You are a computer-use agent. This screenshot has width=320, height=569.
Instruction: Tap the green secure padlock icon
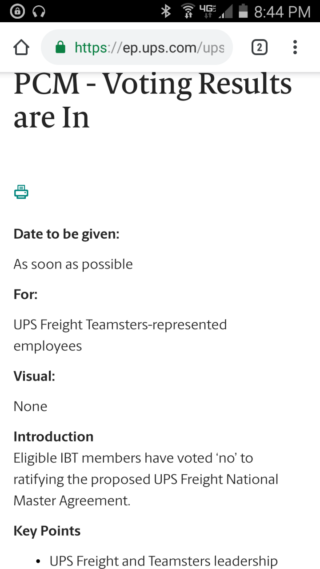[x=60, y=47]
